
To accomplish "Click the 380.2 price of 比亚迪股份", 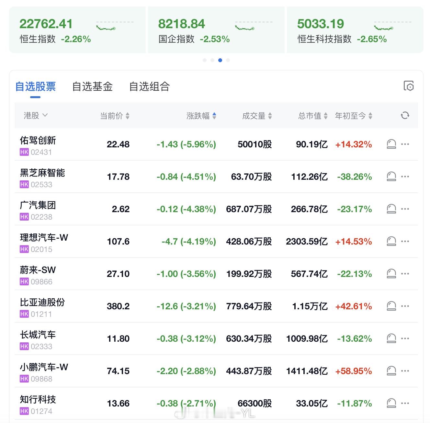I will tap(118, 306).
